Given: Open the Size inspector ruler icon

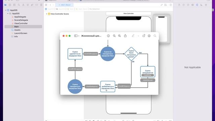Looking at the screenshot, I should tap(202, 5).
